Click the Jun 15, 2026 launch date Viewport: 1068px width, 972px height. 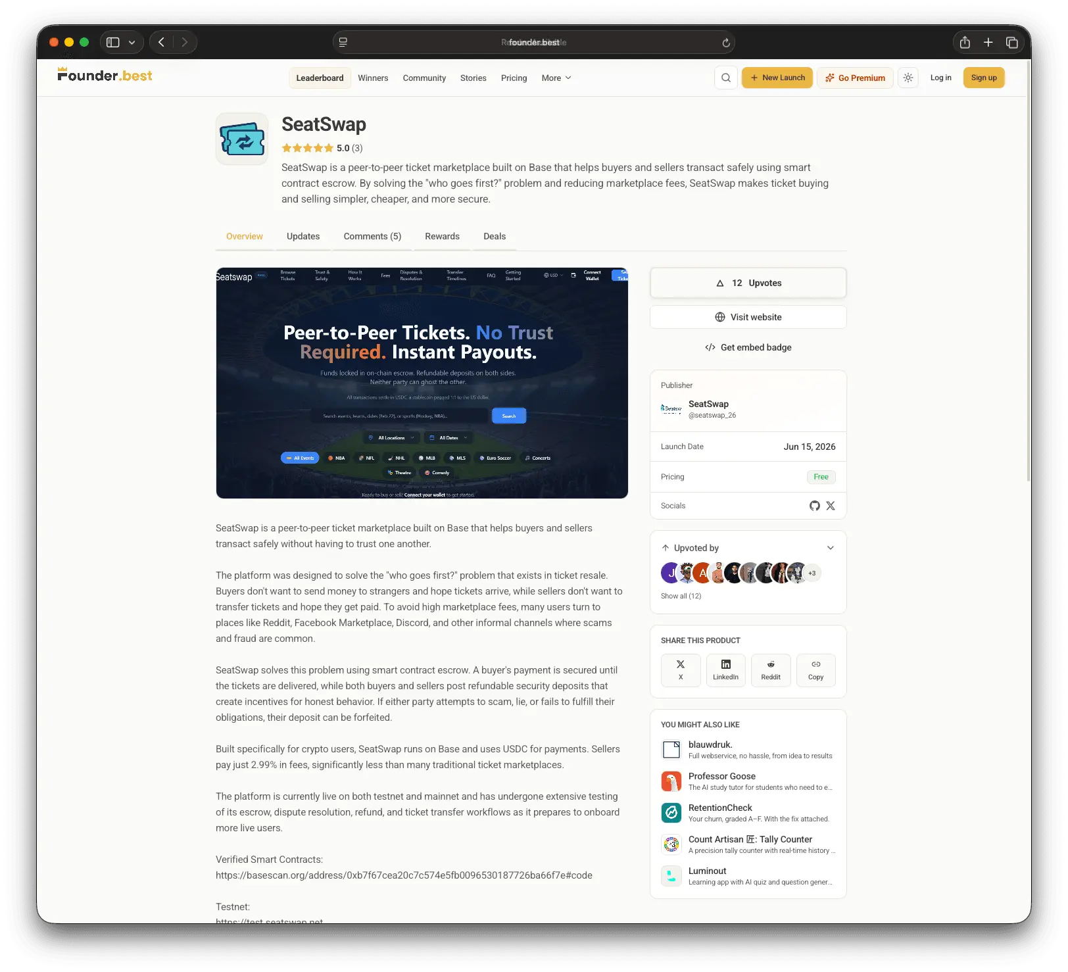coord(810,447)
